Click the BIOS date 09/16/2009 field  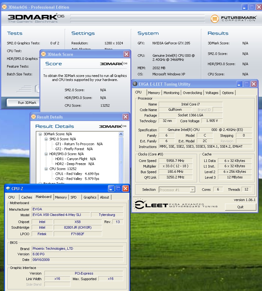(x=77, y=260)
